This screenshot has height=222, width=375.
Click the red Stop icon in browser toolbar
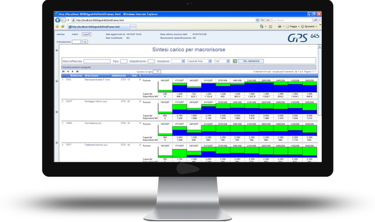[x=268, y=20]
